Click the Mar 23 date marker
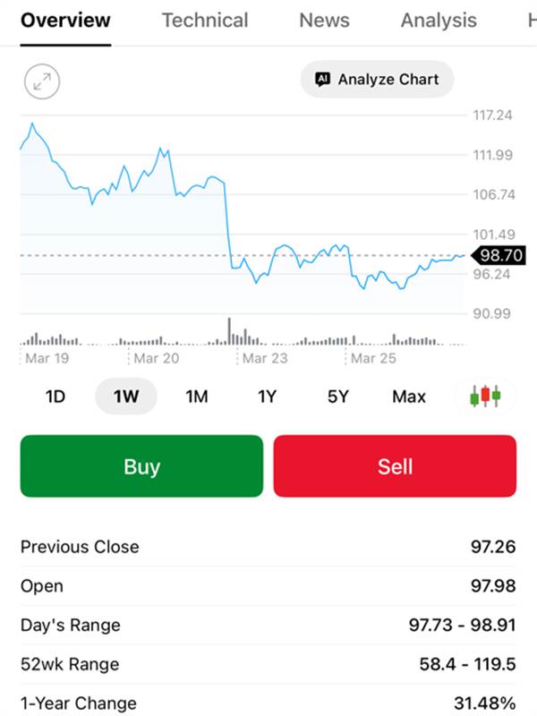The width and height of the screenshot is (537, 716). 265,358
